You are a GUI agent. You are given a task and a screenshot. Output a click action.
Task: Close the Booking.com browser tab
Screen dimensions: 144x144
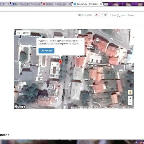pos(39,4)
